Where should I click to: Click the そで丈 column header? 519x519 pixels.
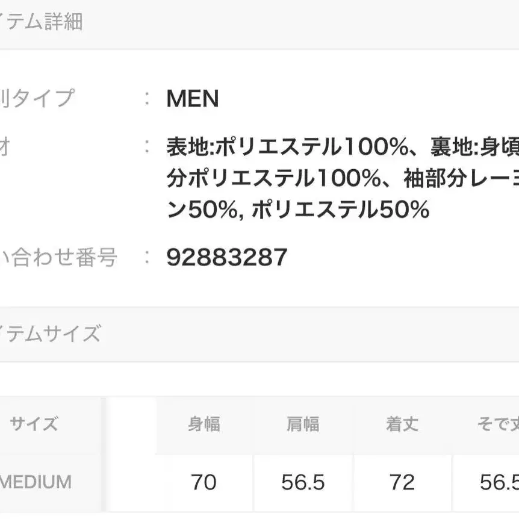click(497, 424)
